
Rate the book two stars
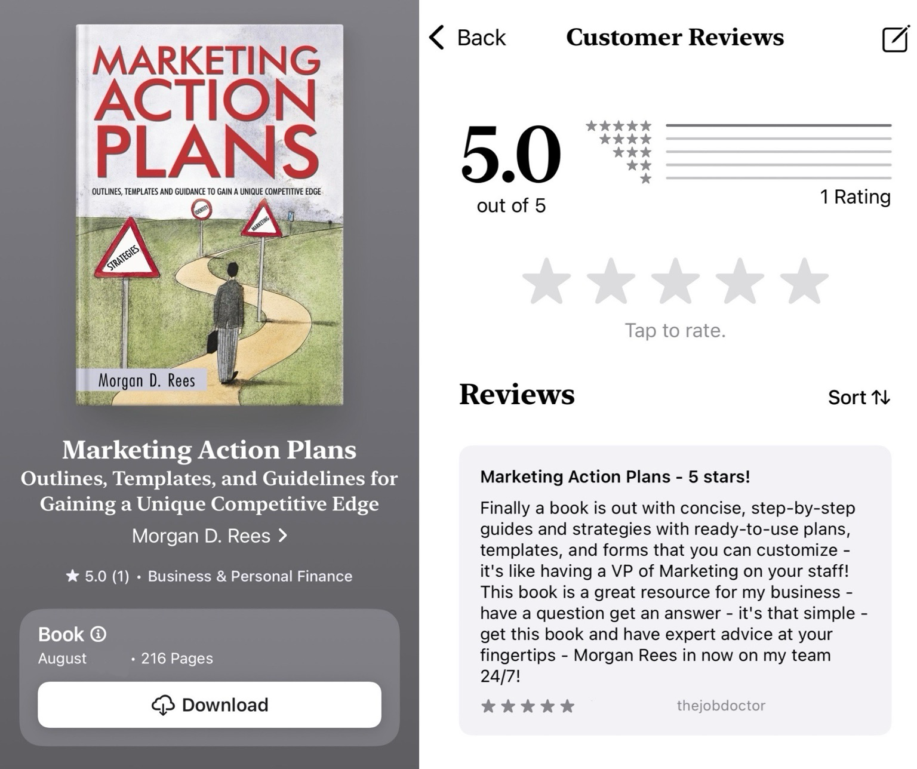611,281
